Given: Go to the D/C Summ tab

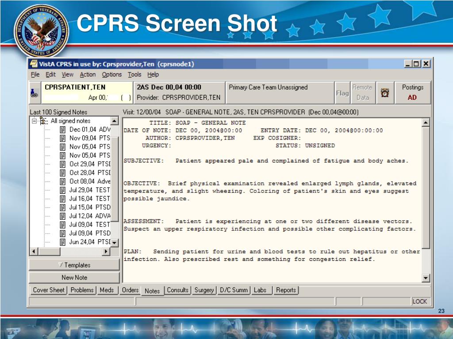Looking at the screenshot, I should pos(234,290).
